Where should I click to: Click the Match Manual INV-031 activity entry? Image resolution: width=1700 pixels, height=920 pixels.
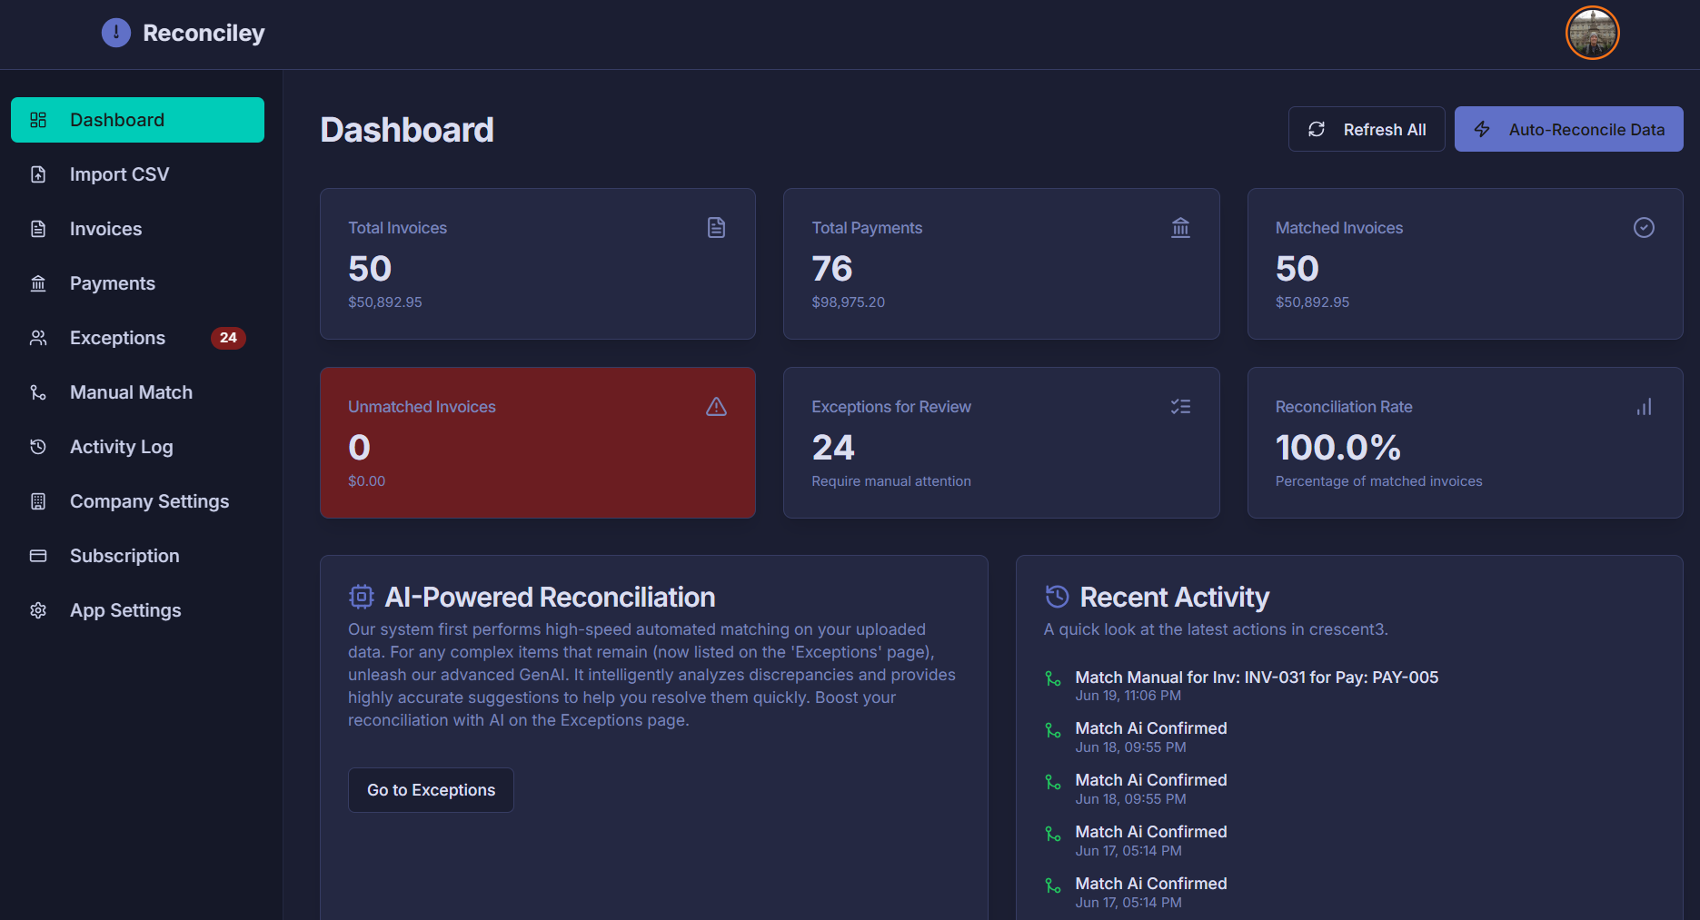(1257, 677)
